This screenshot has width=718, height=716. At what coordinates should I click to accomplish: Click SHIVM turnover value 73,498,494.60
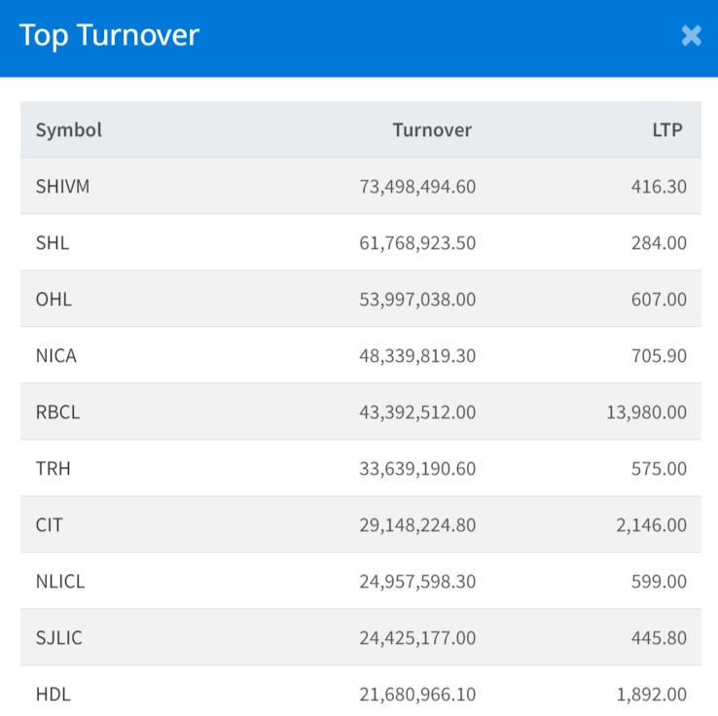[417, 187]
